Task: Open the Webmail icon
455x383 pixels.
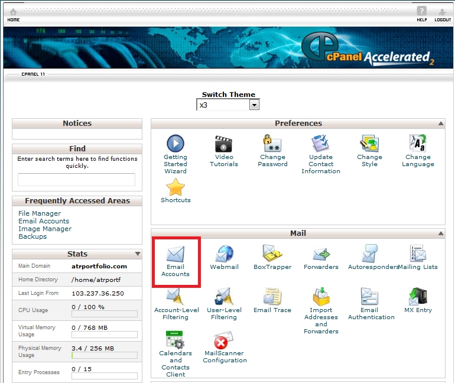Action: (x=224, y=255)
